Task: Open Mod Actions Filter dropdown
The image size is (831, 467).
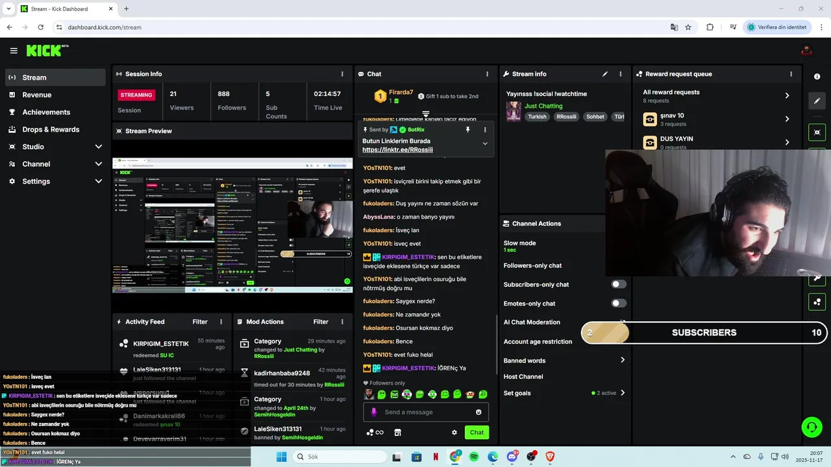Action: (x=321, y=322)
